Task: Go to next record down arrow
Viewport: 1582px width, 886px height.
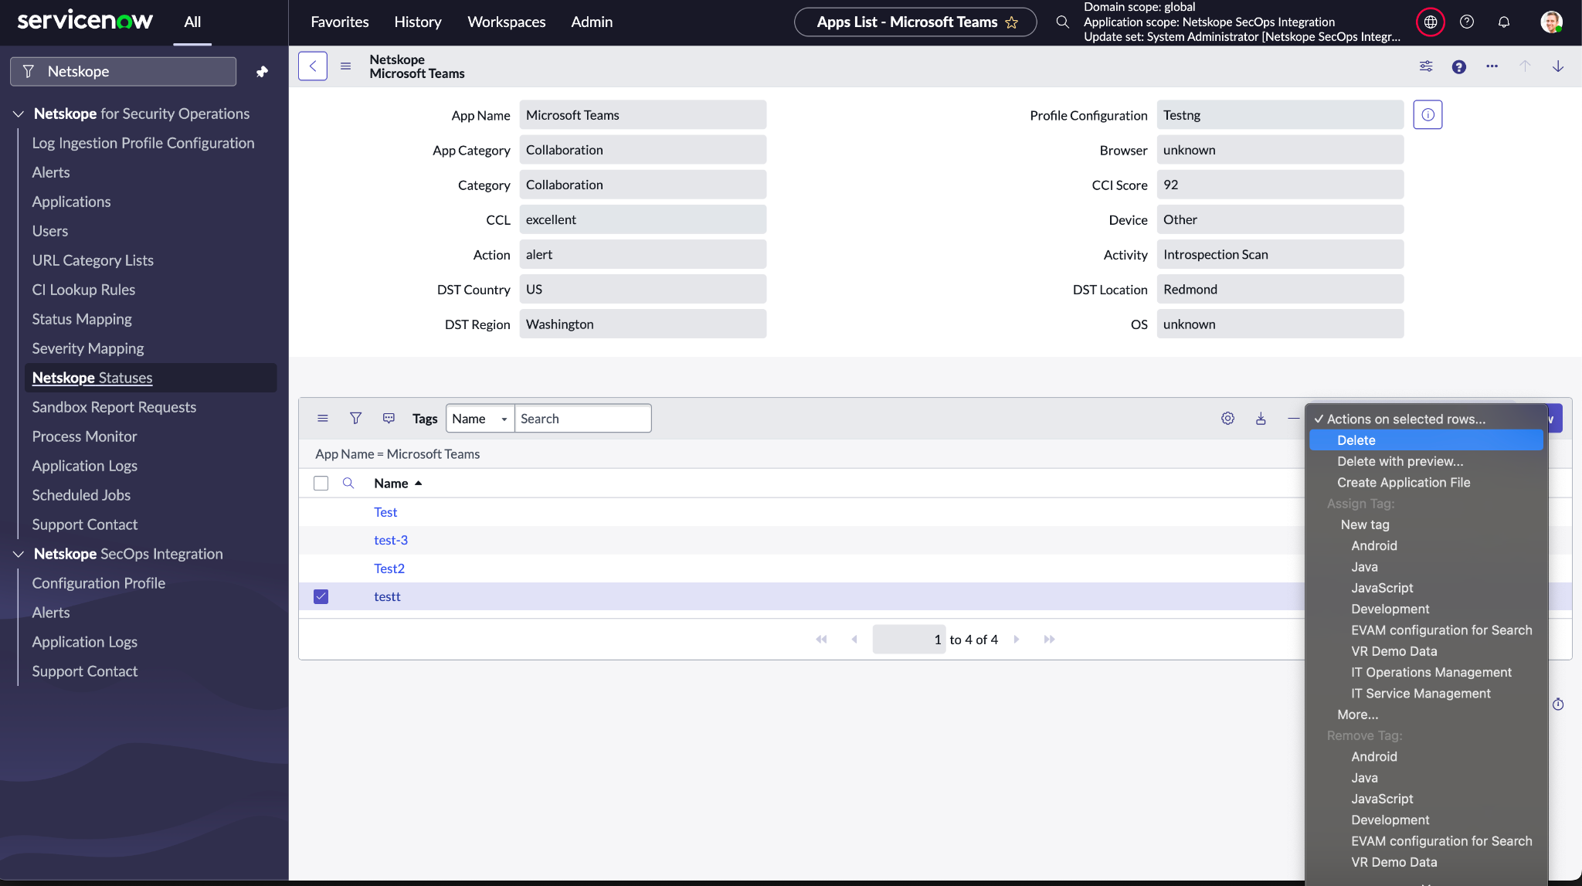Action: 1558,66
